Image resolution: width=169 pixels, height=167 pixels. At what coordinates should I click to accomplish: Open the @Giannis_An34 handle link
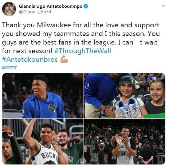pos(35,12)
